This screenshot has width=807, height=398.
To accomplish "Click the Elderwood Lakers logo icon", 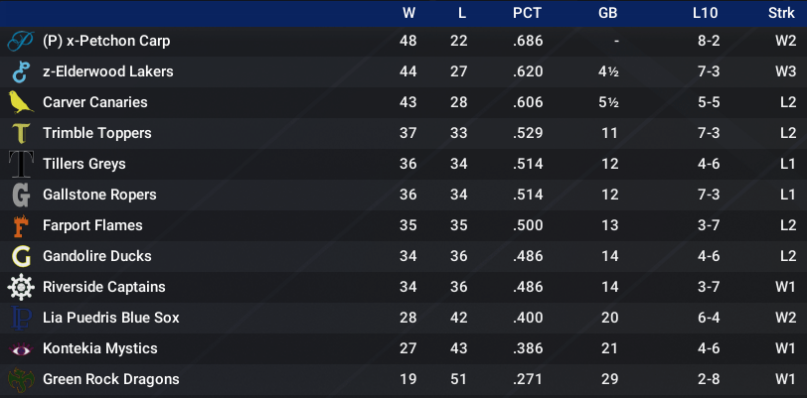I will [21, 72].
